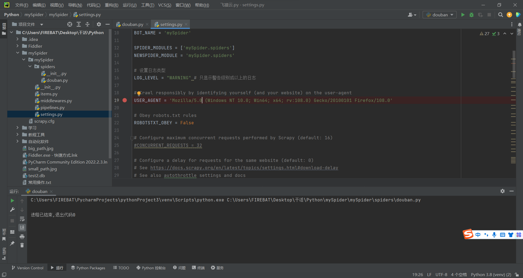Collapse the top-level mySpider folder

(x=17, y=53)
